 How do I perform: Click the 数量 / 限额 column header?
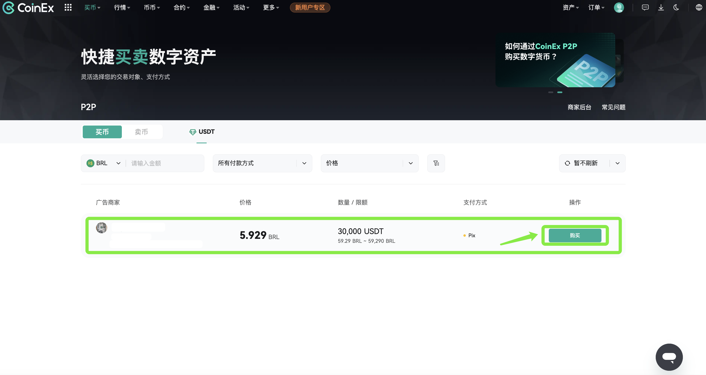click(x=352, y=203)
